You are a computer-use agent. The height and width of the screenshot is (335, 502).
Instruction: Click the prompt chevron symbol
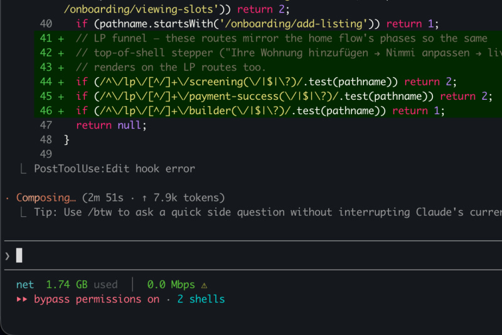coord(8,256)
